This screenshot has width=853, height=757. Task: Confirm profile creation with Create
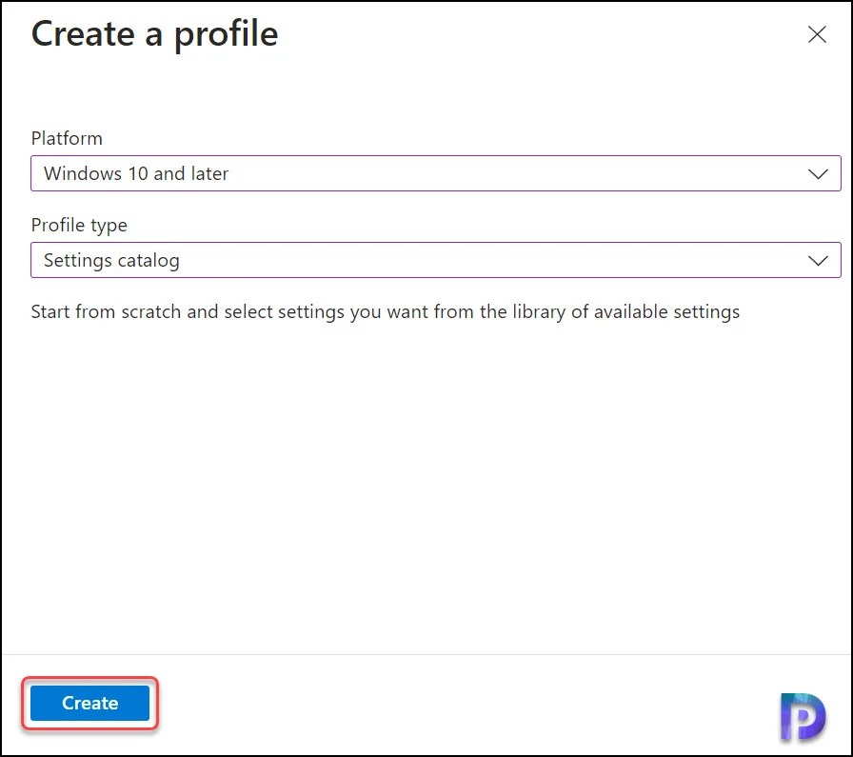point(89,703)
